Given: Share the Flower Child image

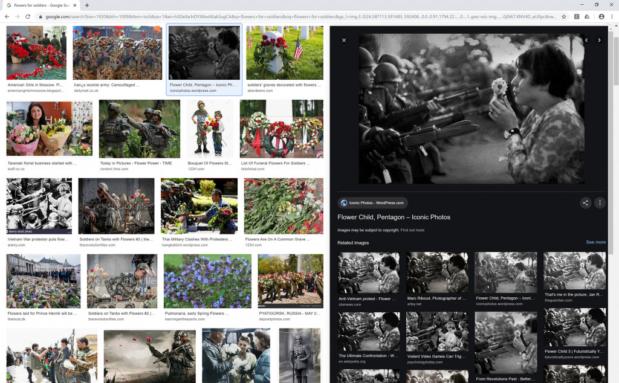Looking at the screenshot, I should [585, 203].
